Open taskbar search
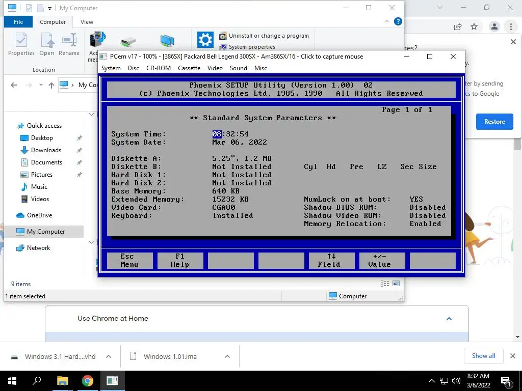This screenshot has height=391, width=522. 37,381
